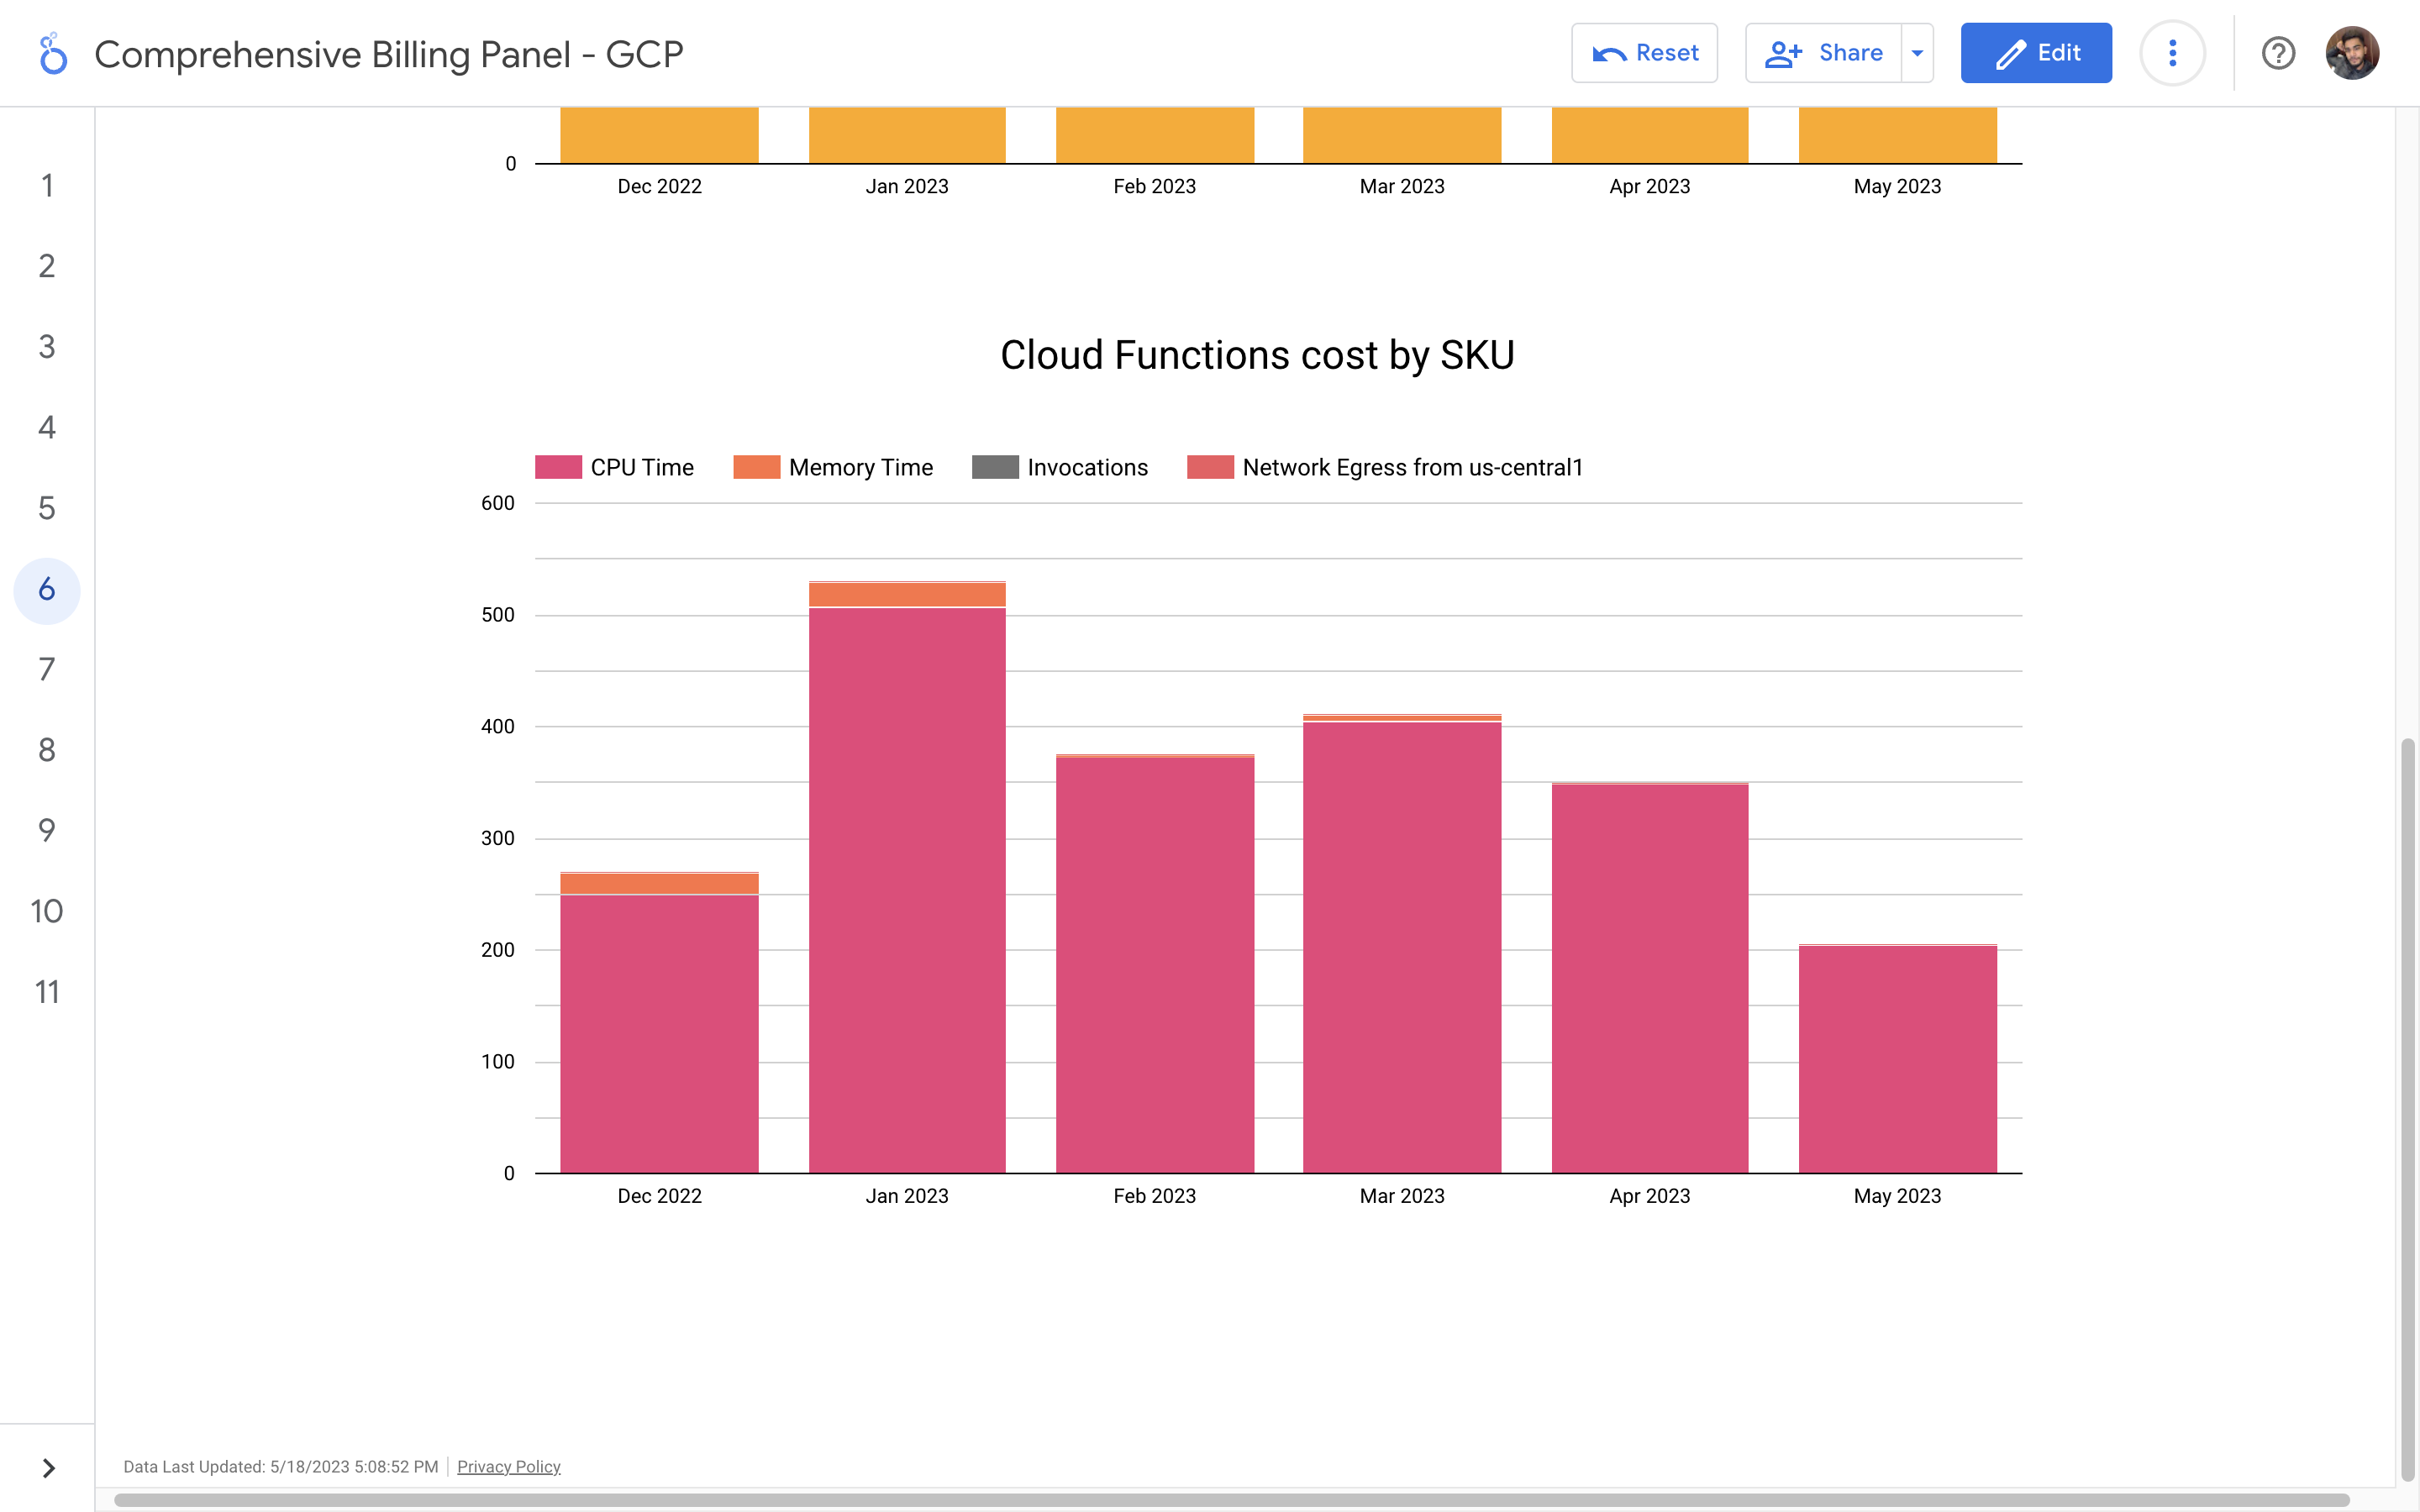Toggle Invocations legend series
Viewport: 2420px width, 1512px height.
tap(1059, 467)
